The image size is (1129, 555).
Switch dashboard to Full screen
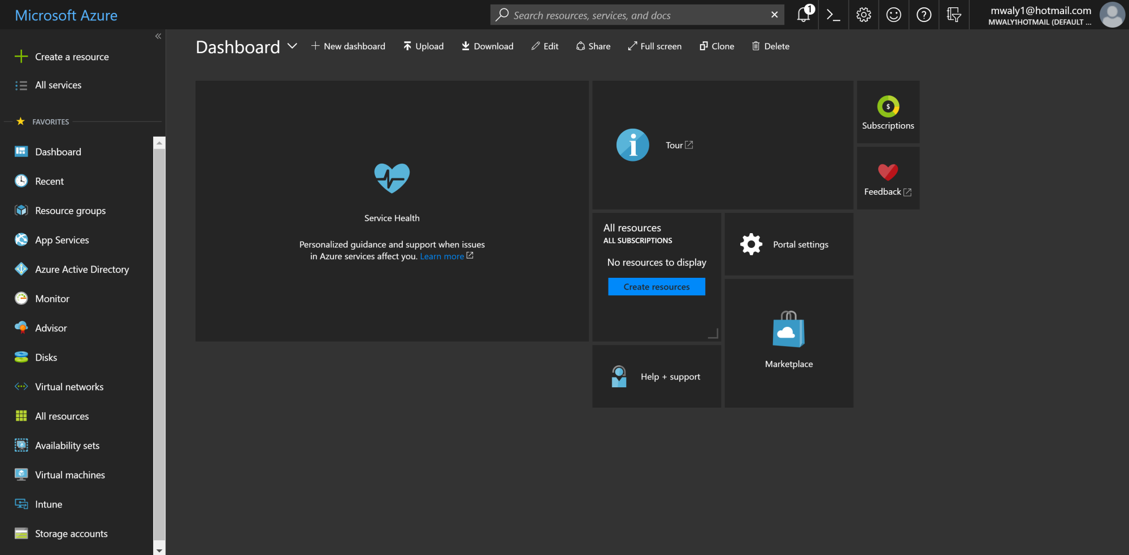[654, 46]
